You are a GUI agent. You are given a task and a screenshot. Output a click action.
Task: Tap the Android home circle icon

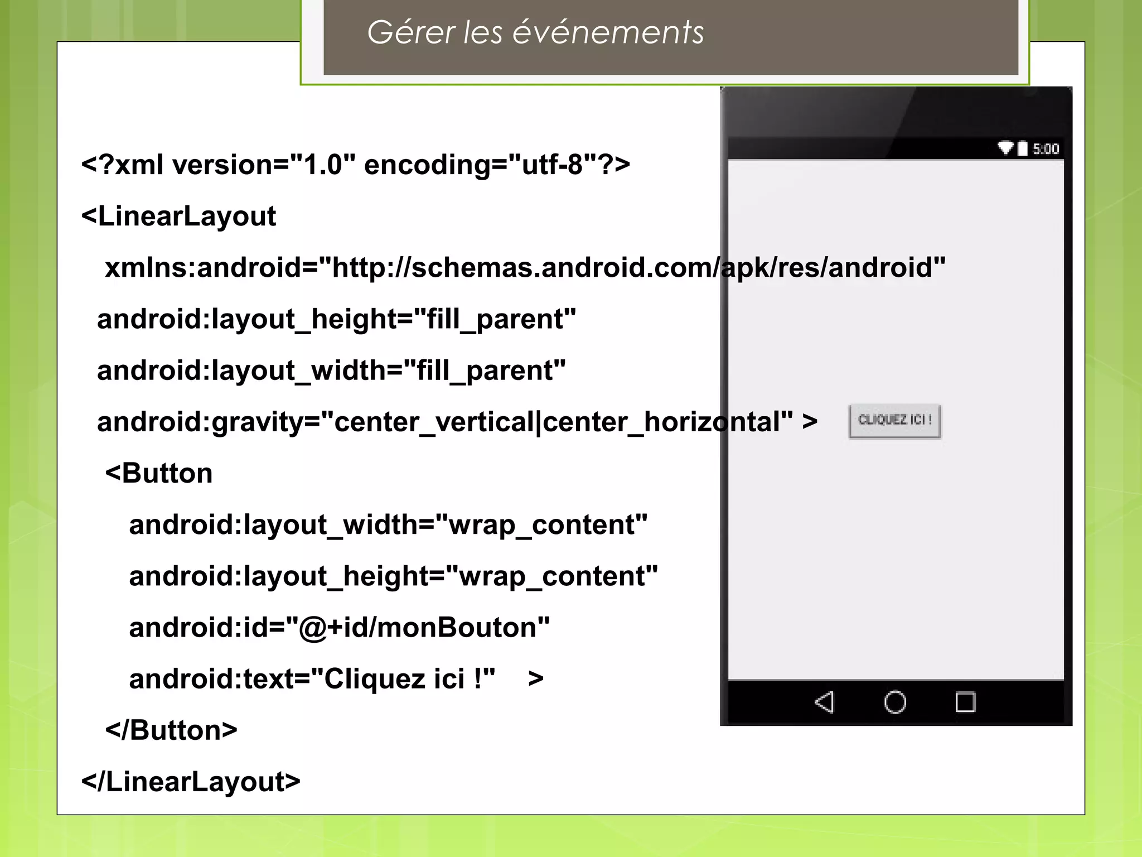(x=895, y=702)
